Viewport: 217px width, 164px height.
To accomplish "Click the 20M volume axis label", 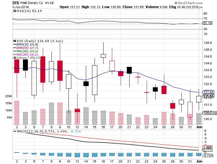I will (x=9, y=96).
